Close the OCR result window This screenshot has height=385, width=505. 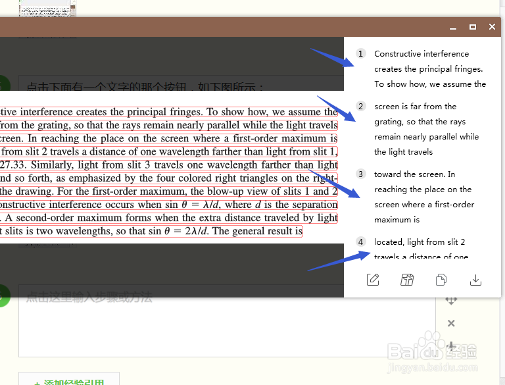pos(492,27)
